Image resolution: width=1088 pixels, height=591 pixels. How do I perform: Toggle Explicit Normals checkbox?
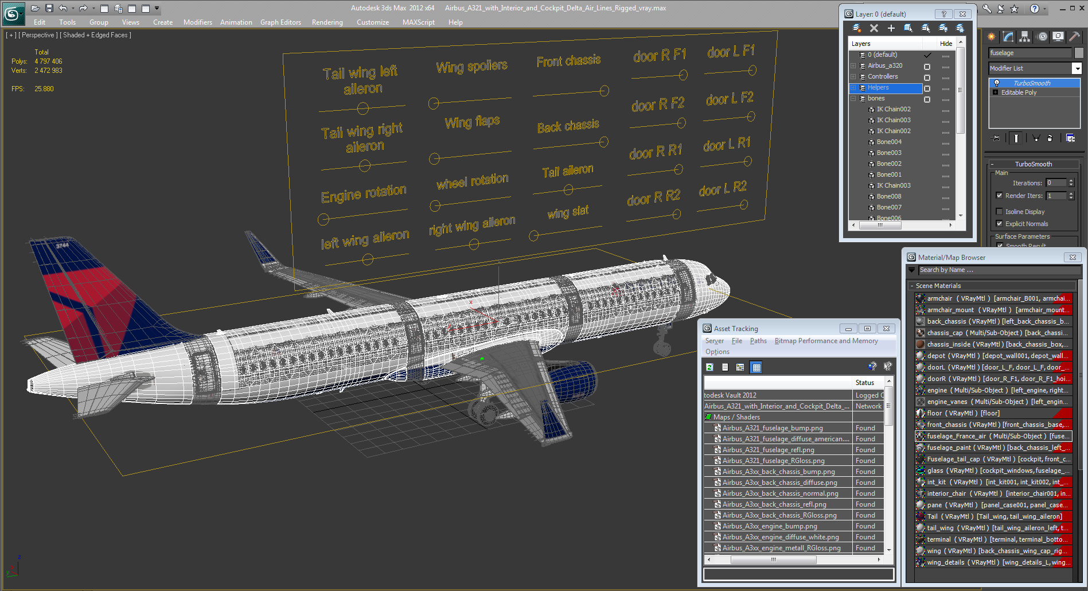click(x=1000, y=224)
